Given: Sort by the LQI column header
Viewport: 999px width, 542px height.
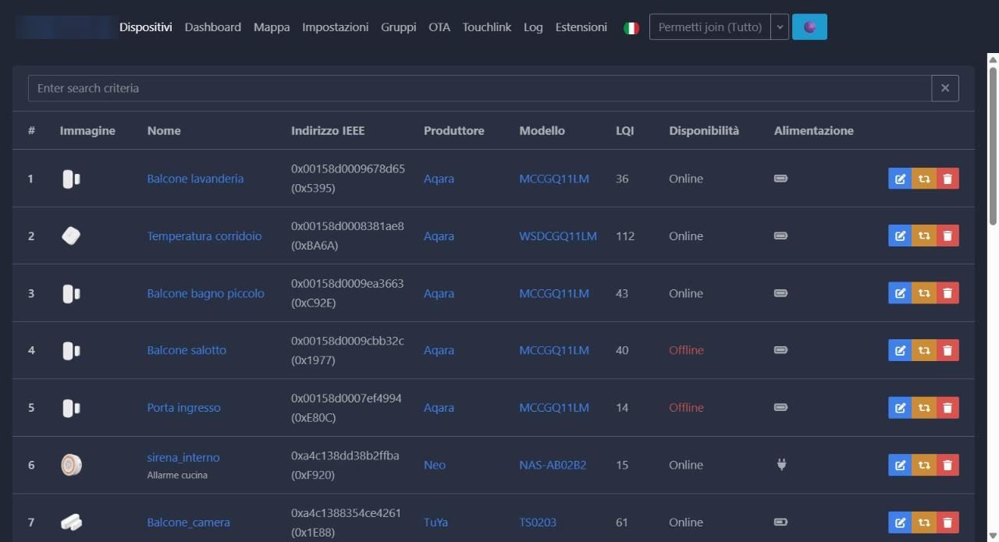Looking at the screenshot, I should 625,130.
